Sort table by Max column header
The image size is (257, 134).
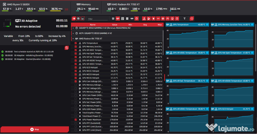click(160, 25)
